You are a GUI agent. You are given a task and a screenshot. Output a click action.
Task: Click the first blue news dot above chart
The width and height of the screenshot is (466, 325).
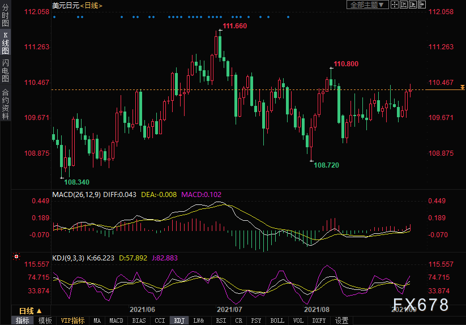click(54, 17)
